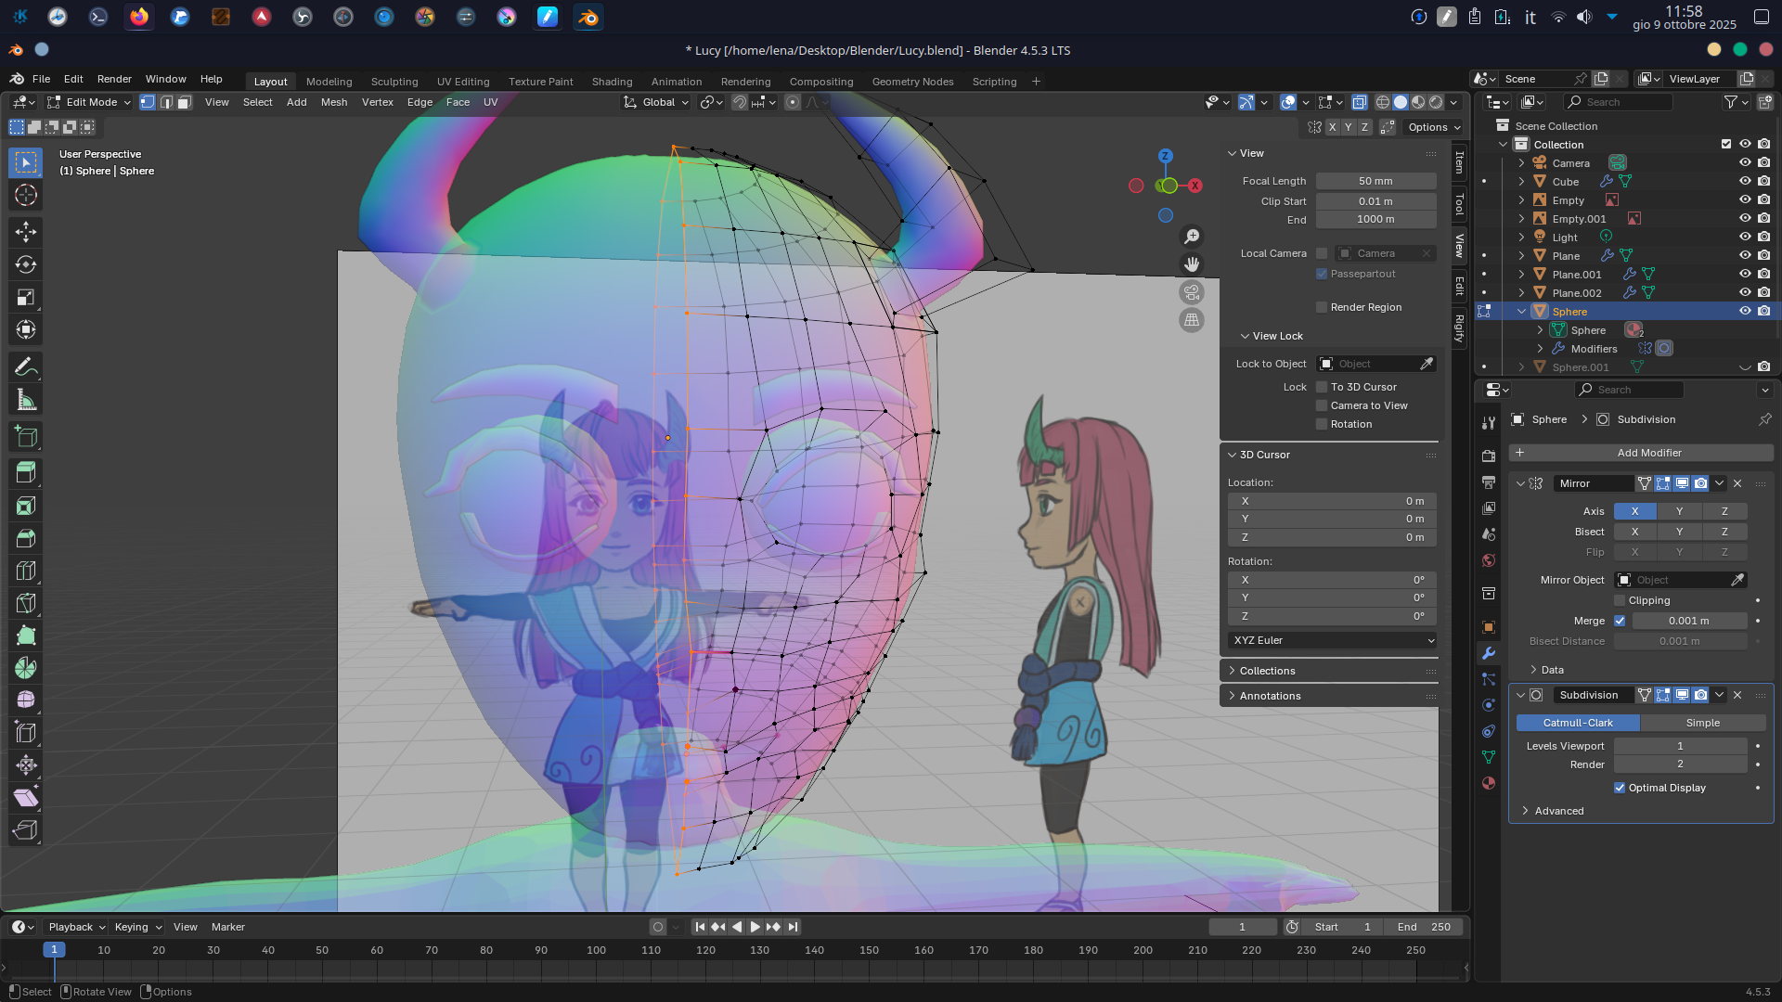Select the Simple subdivision type
Image resolution: width=1782 pixels, height=1002 pixels.
point(1702,723)
